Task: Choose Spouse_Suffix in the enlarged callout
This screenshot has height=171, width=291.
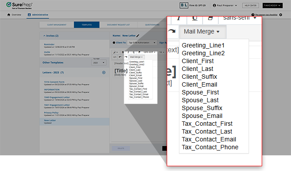Action: click(x=202, y=108)
